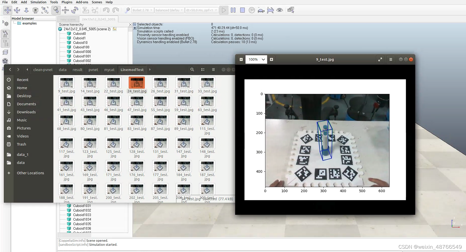466x252 pixels.
Task: Show earlier path segments arrow
Action: click(27, 70)
